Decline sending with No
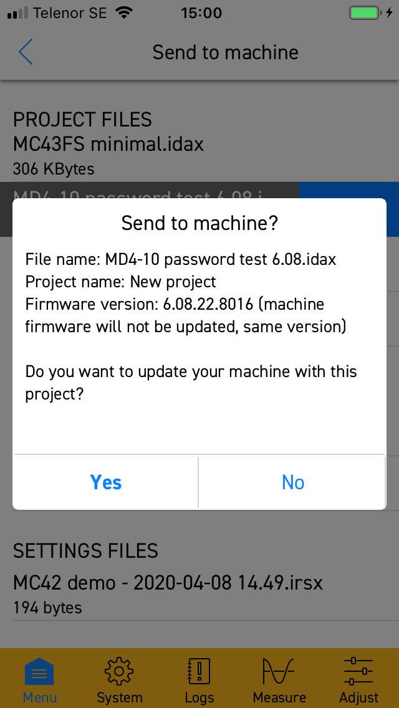399x708 pixels. coord(293,482)
